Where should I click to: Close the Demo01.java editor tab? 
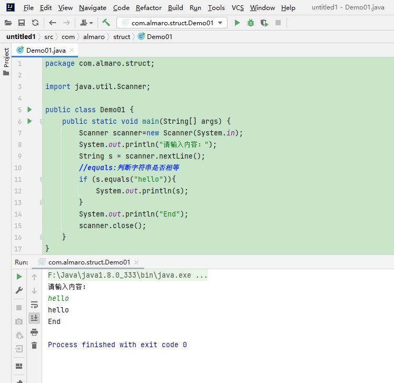coord(72,50)
